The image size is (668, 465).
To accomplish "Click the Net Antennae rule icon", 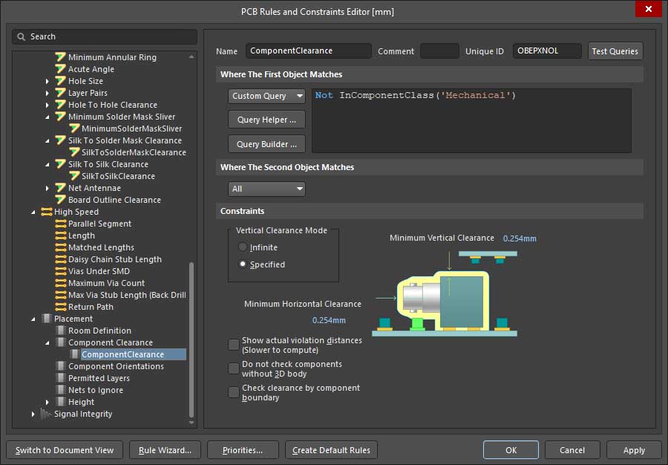I will 60,188.
